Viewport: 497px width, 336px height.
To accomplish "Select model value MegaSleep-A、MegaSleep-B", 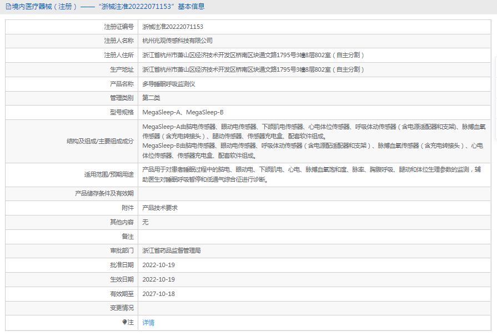I will pos(183,112).
